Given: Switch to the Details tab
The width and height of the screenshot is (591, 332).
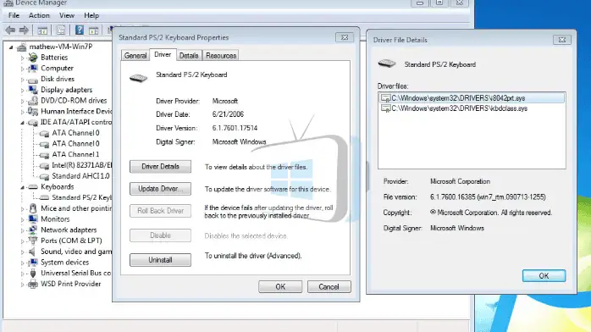Looking at the screenshot, I should tap(189, 55).
